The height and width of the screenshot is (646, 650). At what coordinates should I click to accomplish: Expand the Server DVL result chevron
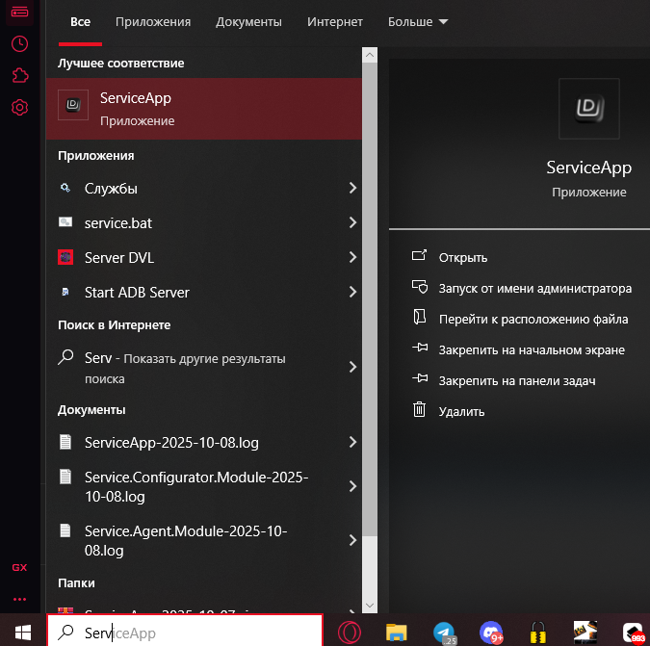click(x=352, y=258)
